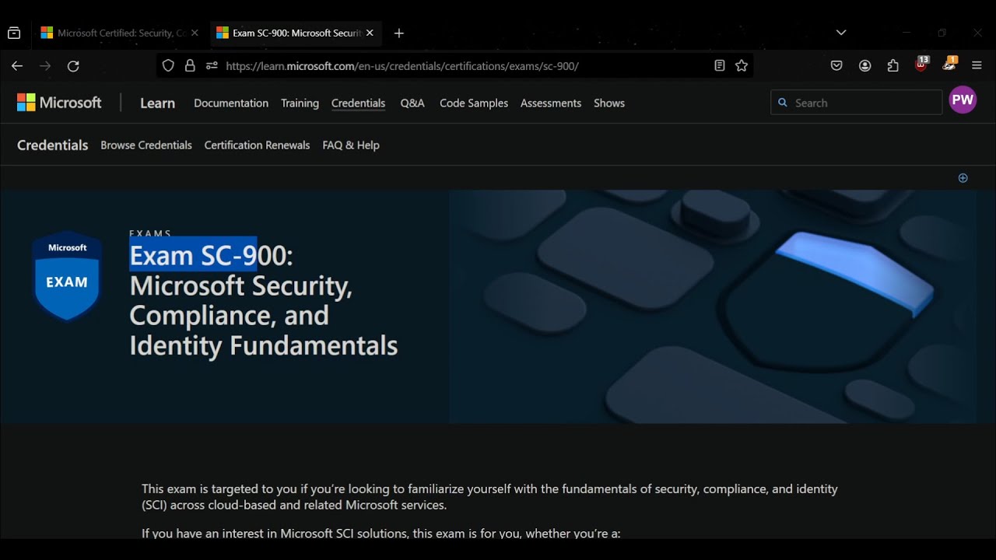Close the Microsoft Certified: Security tab
The width and height of the screenshot is (996, 560).
pos(195,33)
